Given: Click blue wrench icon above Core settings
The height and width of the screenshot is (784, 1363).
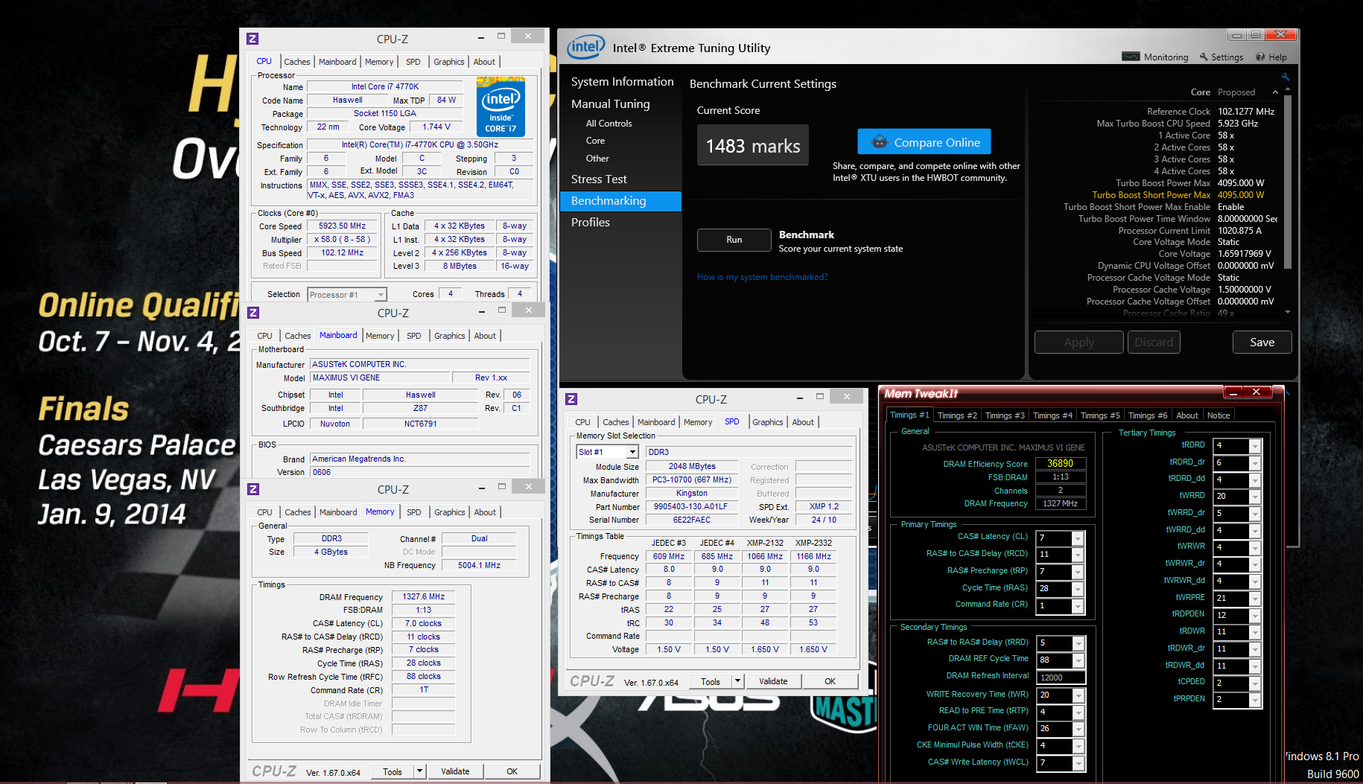Looking at the screenshot, I should pos(1286,77).
